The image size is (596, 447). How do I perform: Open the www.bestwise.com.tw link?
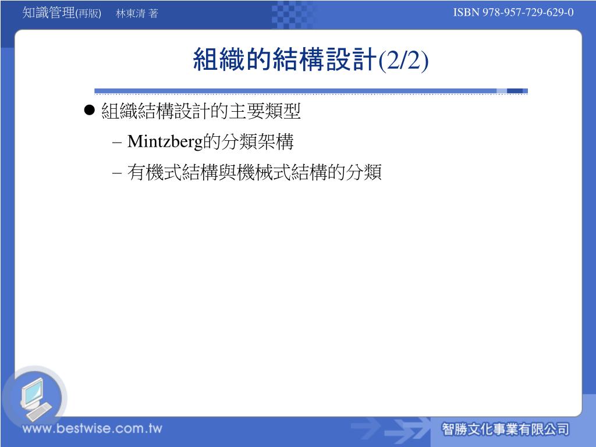tap(93, 429)
